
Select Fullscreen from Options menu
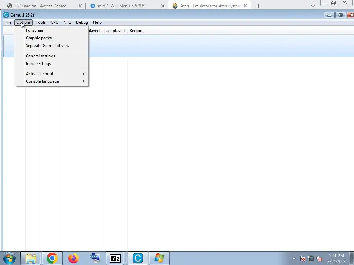[x=52, y=30]
